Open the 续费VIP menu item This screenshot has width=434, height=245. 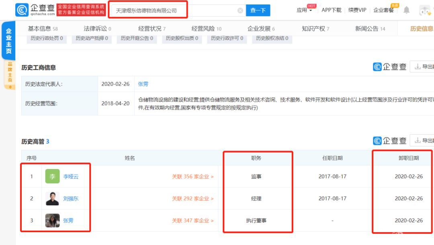tap(357, 10)
